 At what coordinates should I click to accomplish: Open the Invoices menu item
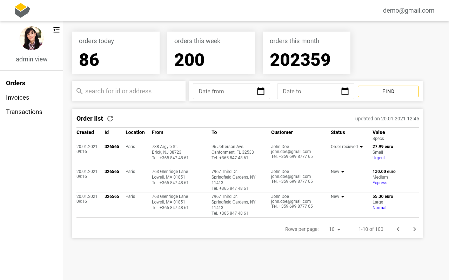tap(18, 98)
